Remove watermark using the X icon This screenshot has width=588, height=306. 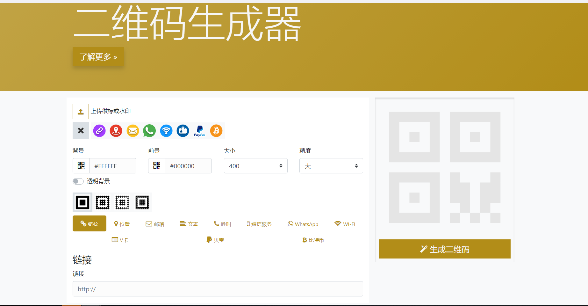pos(81,131)
